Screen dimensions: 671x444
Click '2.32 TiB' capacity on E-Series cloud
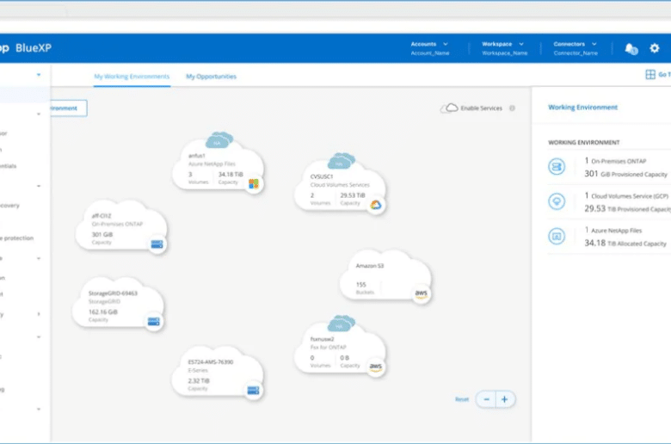coord(199,380)
